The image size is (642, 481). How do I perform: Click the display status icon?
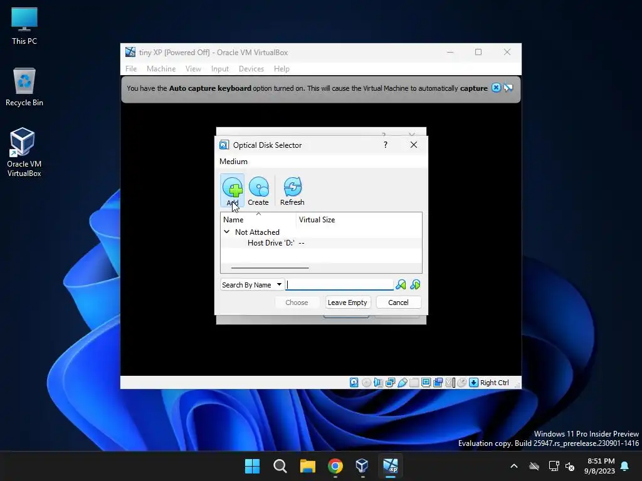[x=426, y=383]
